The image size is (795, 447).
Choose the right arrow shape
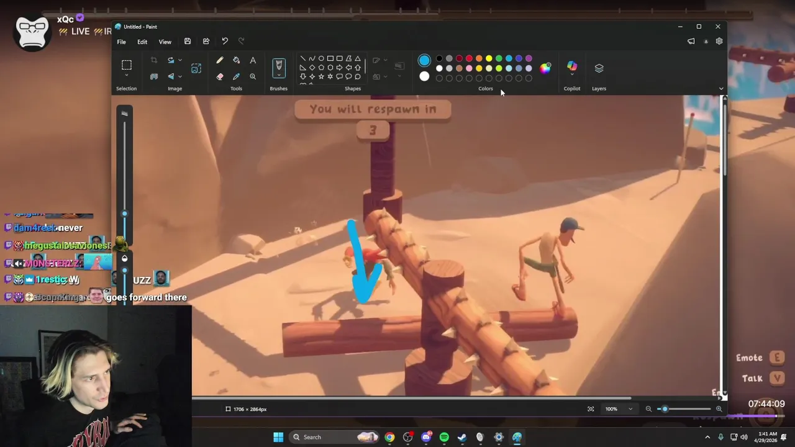[339, 68]
